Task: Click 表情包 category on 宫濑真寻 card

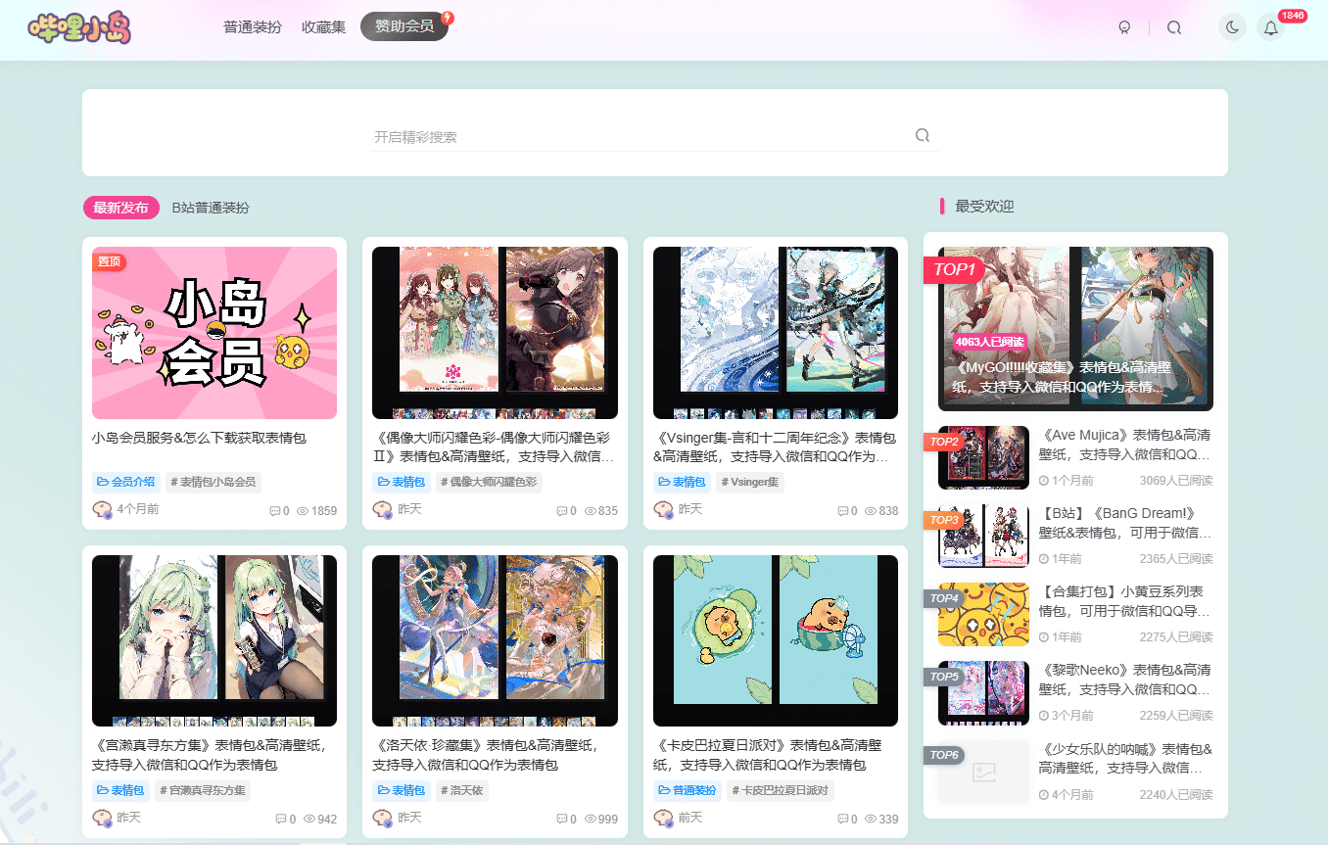Action: click(x=120, y=790)
